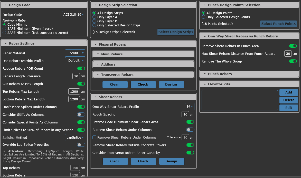Click the Select Design Strips button

[x=176, y=32]
